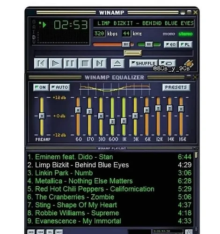Select Linkin Park - Numb in playlist
The image size is (220, 234).
(110, 173)
